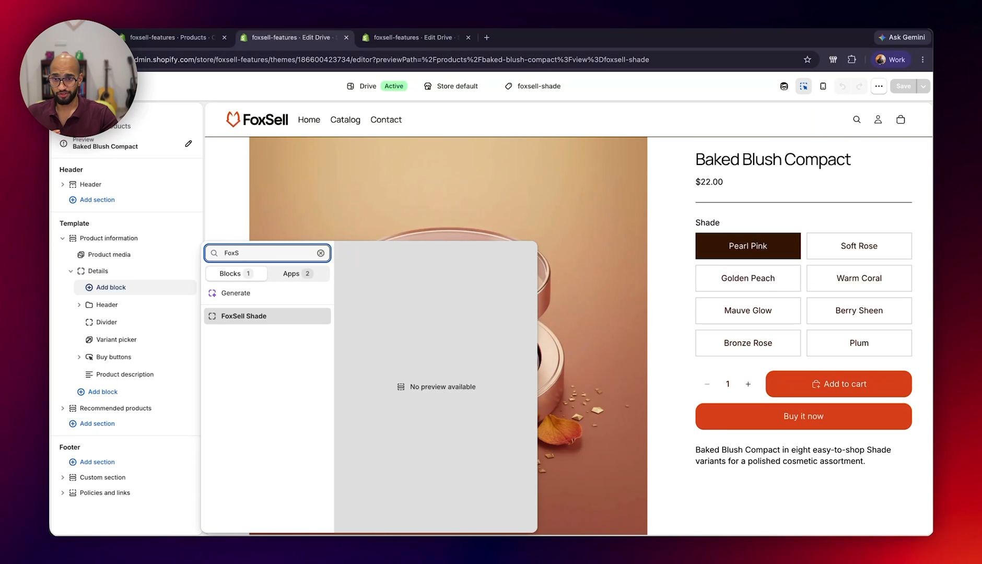Pick the Mauve Glow shade
The height and width of the screenshot is (564, 982).
coord(748,311)
